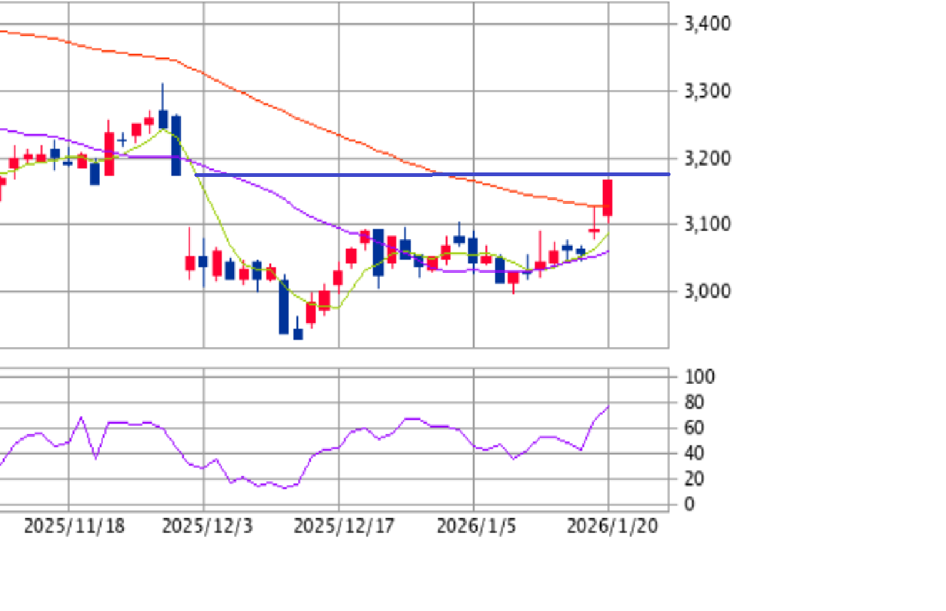
Task: Click the RSI line's latest peak near 80
Action: point(607,407)
